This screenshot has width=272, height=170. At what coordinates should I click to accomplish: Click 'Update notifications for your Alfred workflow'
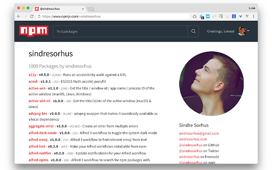coord(111,153)
